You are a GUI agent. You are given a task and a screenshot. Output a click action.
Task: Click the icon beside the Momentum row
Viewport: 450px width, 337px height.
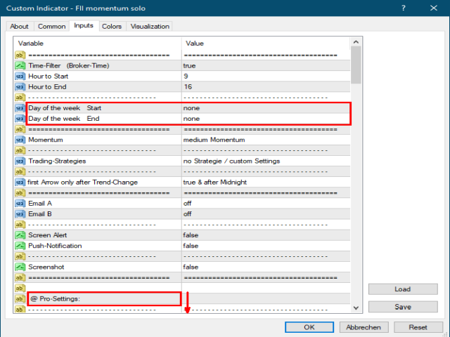tap(20, 140)
